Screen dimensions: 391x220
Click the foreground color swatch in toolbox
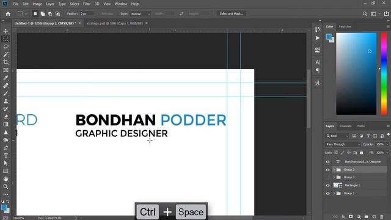pos(4,208)
